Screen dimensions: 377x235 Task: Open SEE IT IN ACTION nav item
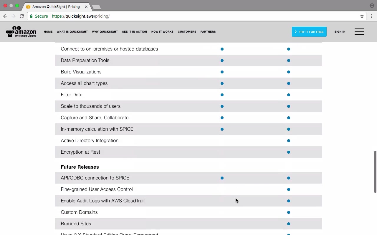coord(135,32)
